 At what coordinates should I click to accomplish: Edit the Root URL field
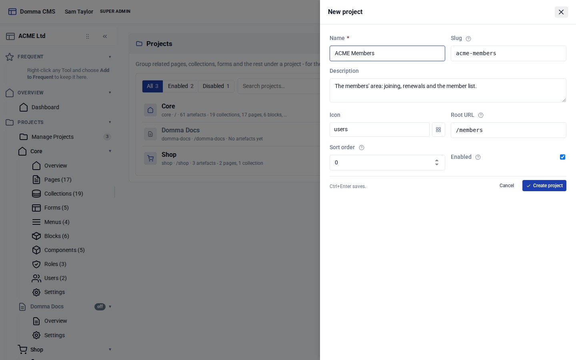[508, 130]
